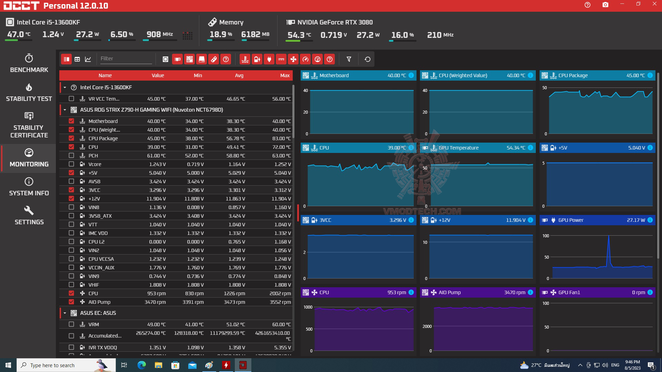
Task: Collapse the ASUS EC: ASUS group
Action: (65, 313)
